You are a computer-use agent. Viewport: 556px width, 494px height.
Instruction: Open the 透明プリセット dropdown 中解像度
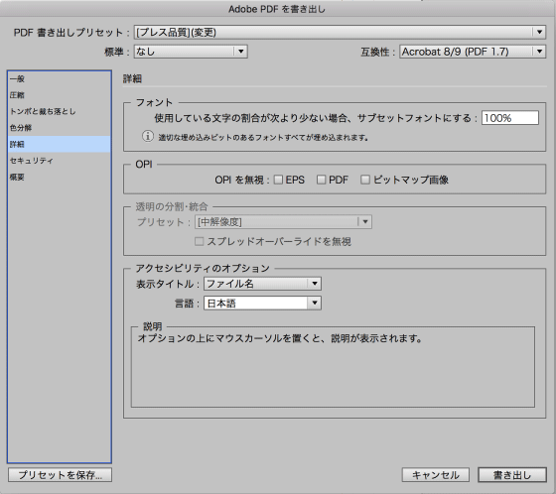click(x=283, y=222)
